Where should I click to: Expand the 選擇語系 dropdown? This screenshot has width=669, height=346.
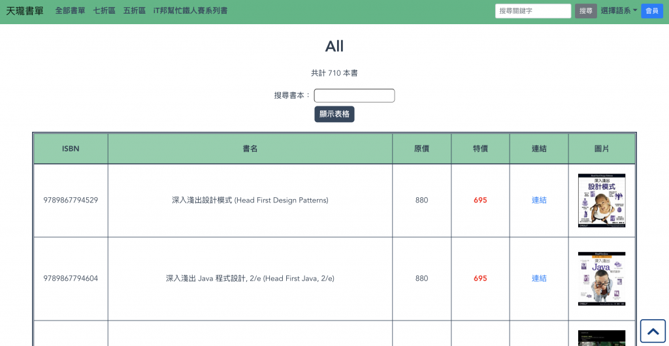[x=619, y=11]
